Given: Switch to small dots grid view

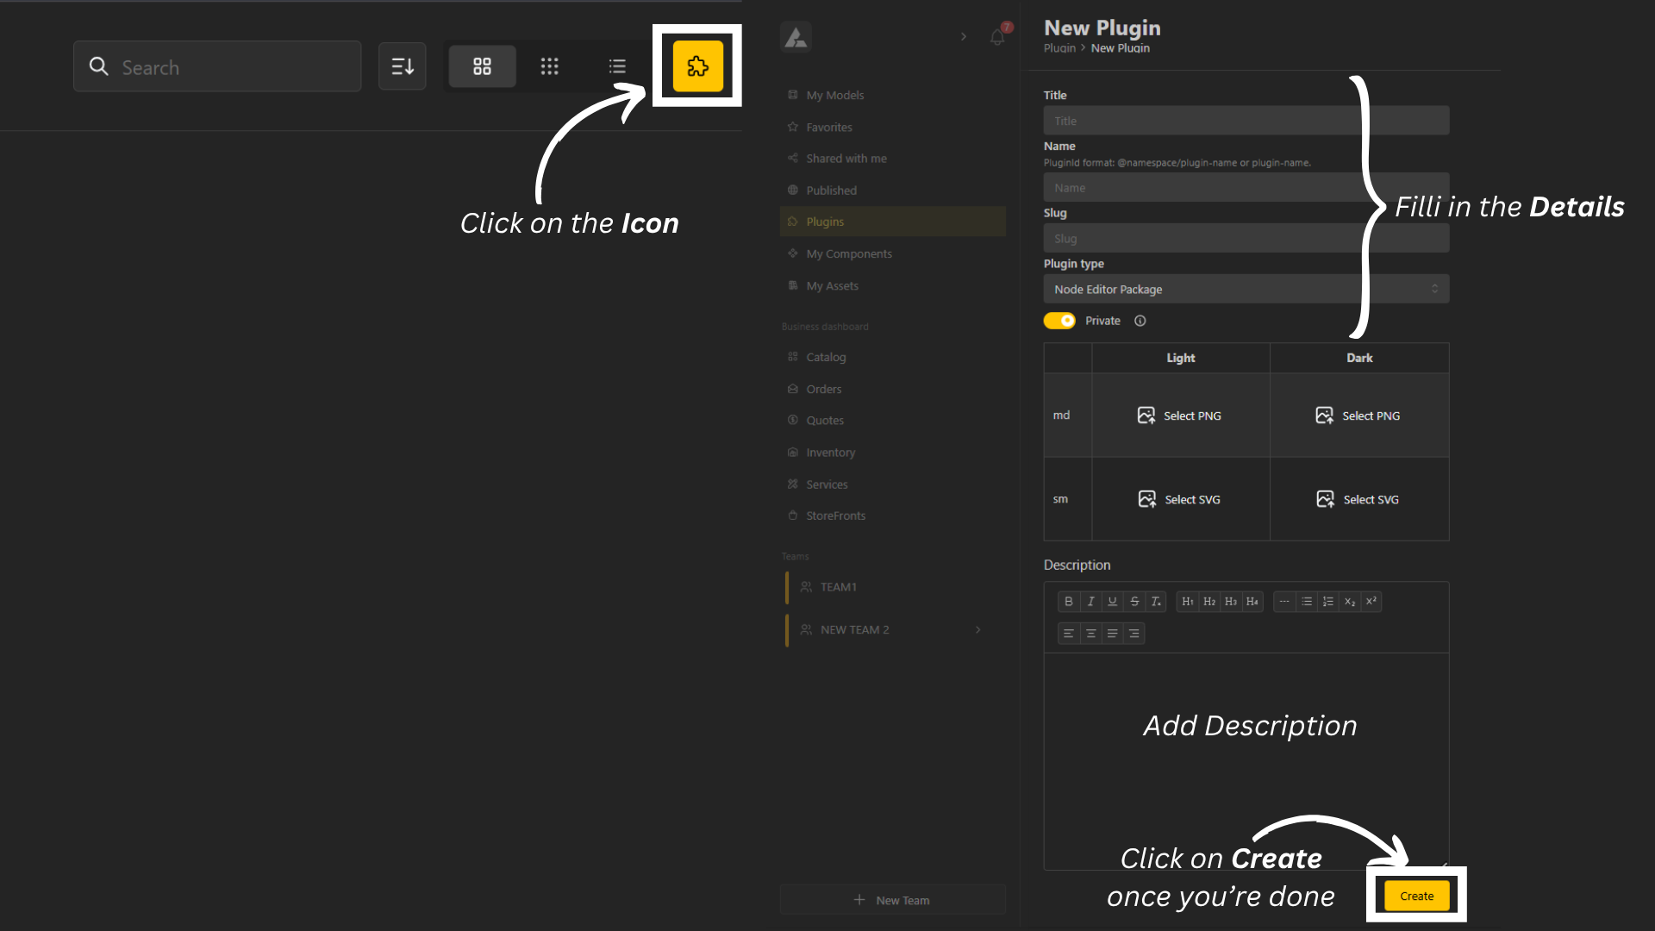Looking at the screenshot, I should point(549,66).
